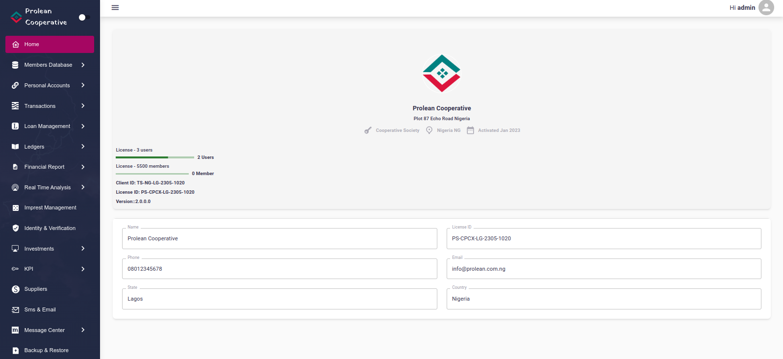This screenshot has height=359, width=783.
Task: Expand Personal Accounts chevron
Action: pyautogui.click(x=83, y=85)
